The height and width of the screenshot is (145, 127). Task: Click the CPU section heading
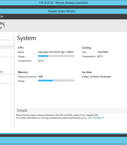coord(21,48)
